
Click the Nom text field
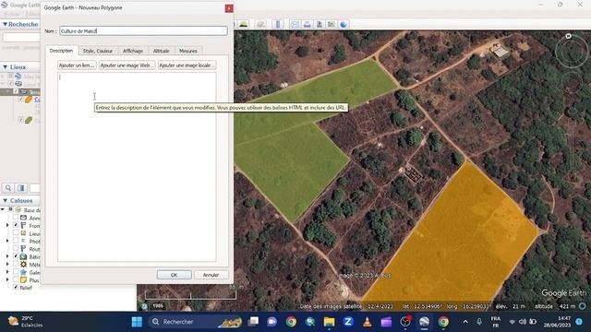143,30
